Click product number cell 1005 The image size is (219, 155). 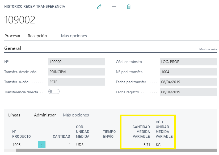click(16, 145)
